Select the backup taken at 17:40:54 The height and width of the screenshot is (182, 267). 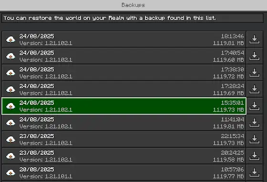[124, 56]
